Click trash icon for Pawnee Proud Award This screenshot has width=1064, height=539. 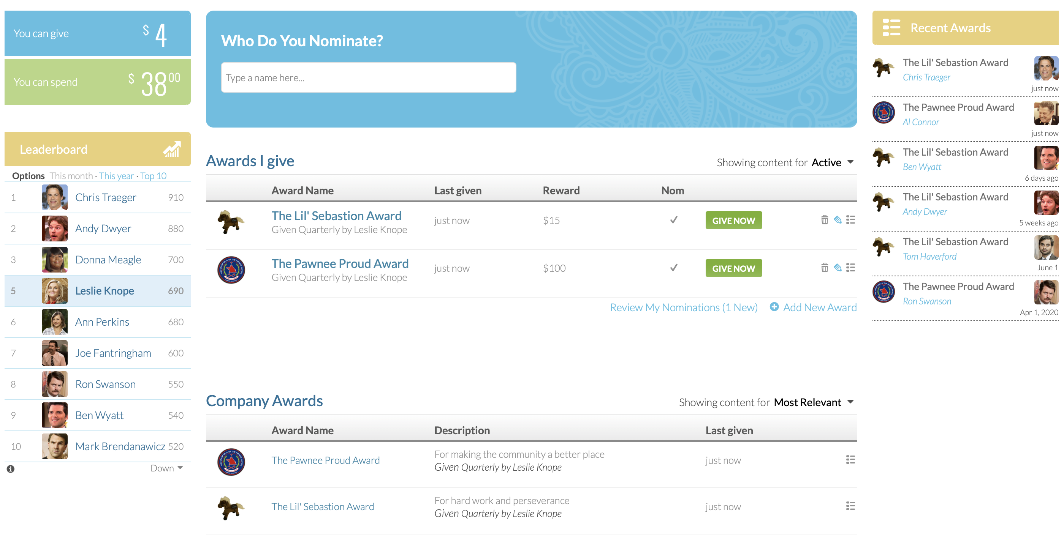[825, 268]
